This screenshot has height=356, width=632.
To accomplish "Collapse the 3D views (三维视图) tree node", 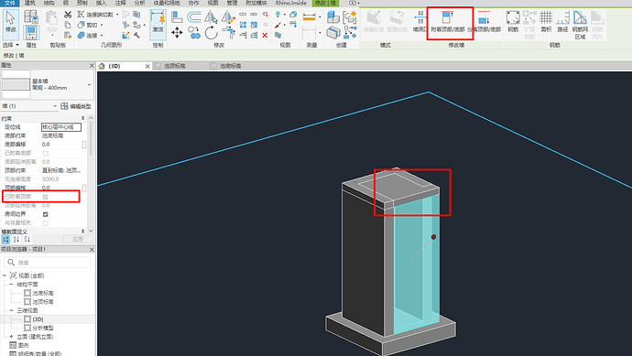I will click(11, 310).
